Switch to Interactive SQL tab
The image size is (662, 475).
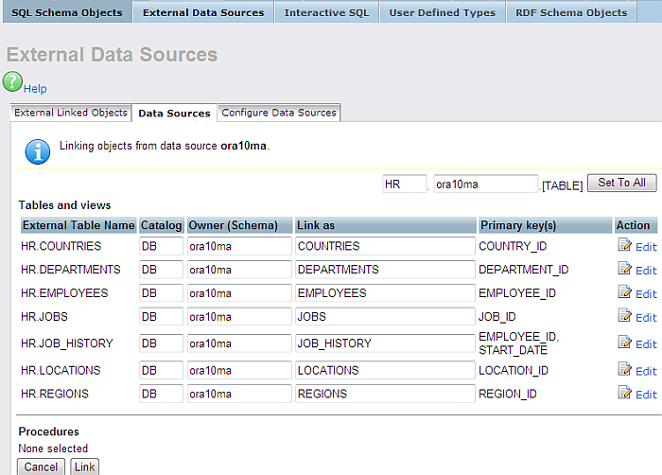click(326, 12)
